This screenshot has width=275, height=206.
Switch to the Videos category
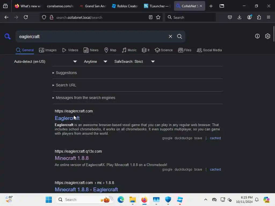(70, 50)
